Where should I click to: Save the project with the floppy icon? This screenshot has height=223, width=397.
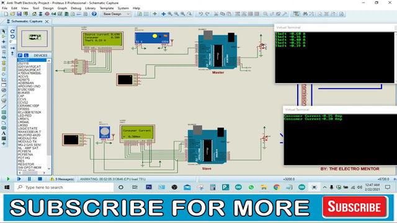click(19, 14)
